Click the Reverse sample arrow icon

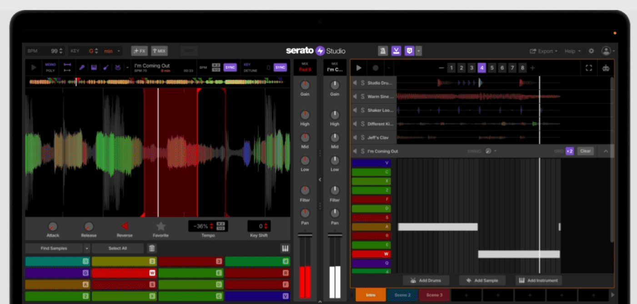(124, 226)
